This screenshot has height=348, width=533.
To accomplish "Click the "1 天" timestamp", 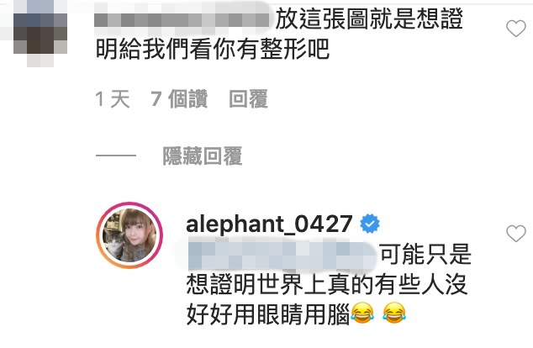I will pyautogui.click(x=113, y=99).
